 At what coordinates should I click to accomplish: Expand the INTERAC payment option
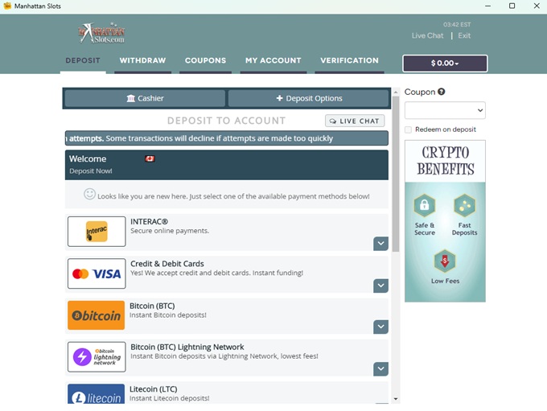click(380, 244)
